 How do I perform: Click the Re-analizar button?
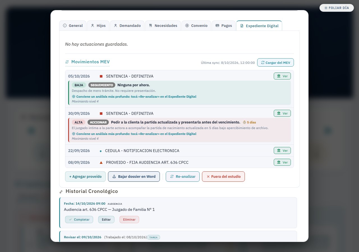(183, 177)
